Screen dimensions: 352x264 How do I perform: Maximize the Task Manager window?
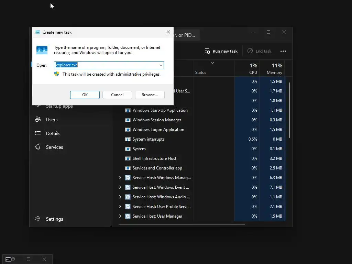coord(268,32)
